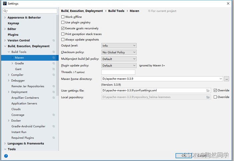Expand Languages & Frameworks node
This screenshot has width=234, height=161.
click(5, 143)
